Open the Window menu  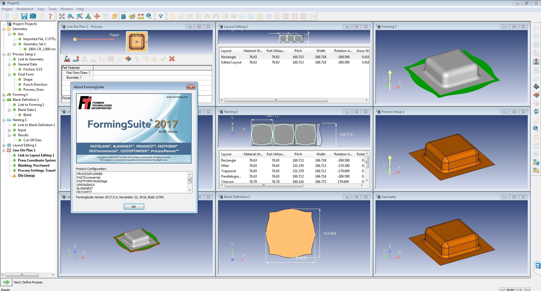tap(67, 9)
